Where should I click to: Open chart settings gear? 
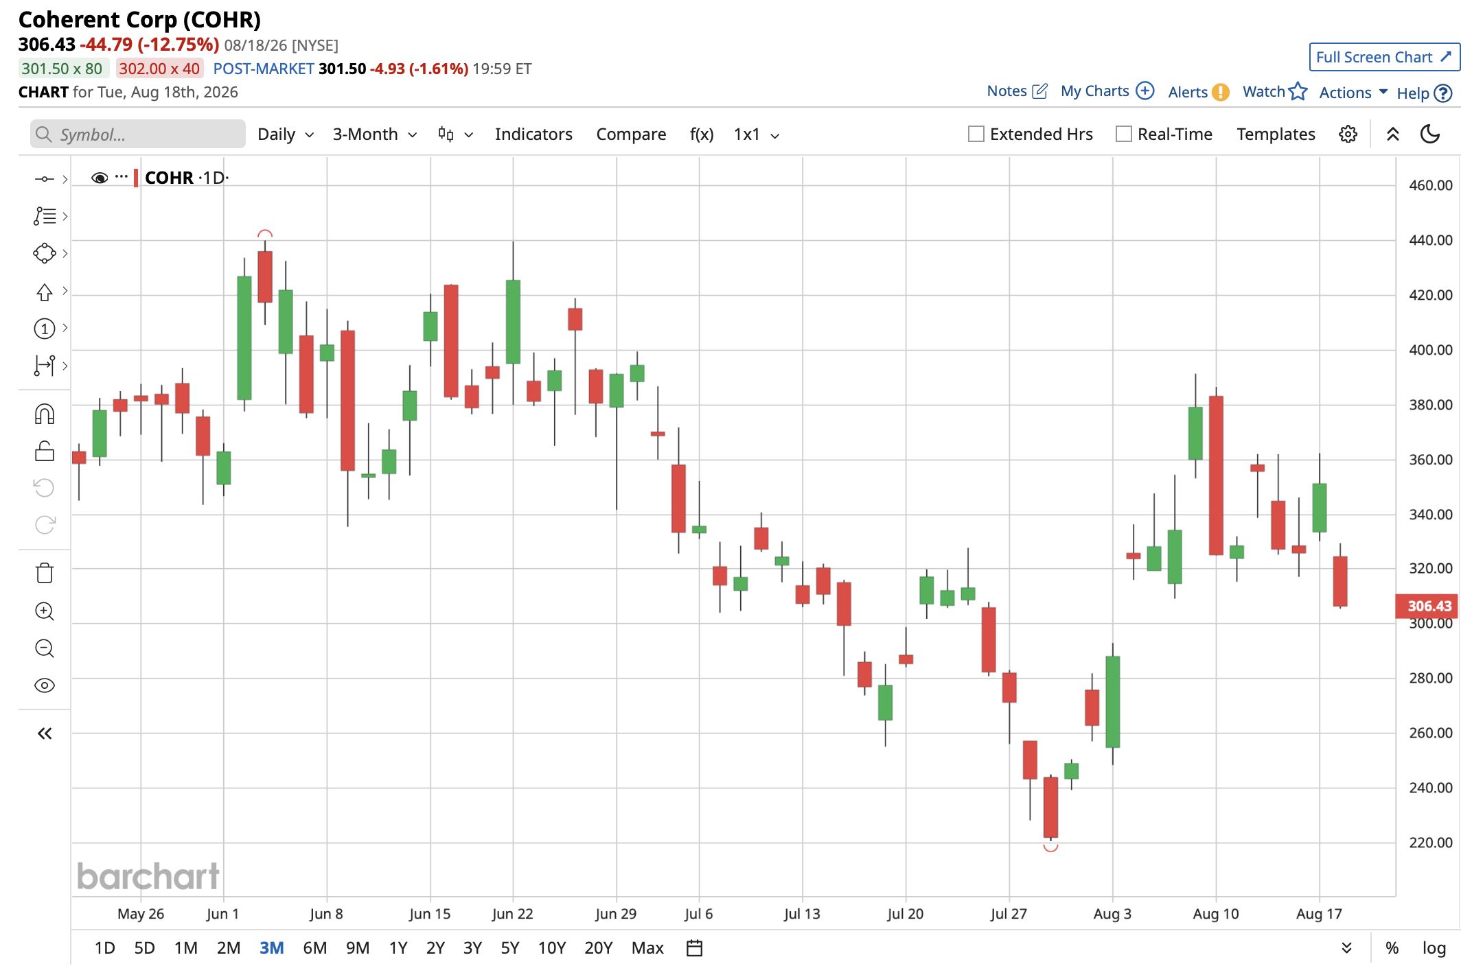tap(1348, 134)
